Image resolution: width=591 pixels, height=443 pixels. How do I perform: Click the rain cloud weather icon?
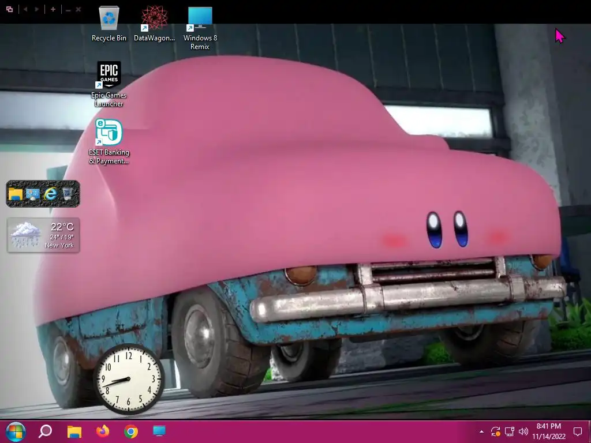coord(25,235)
